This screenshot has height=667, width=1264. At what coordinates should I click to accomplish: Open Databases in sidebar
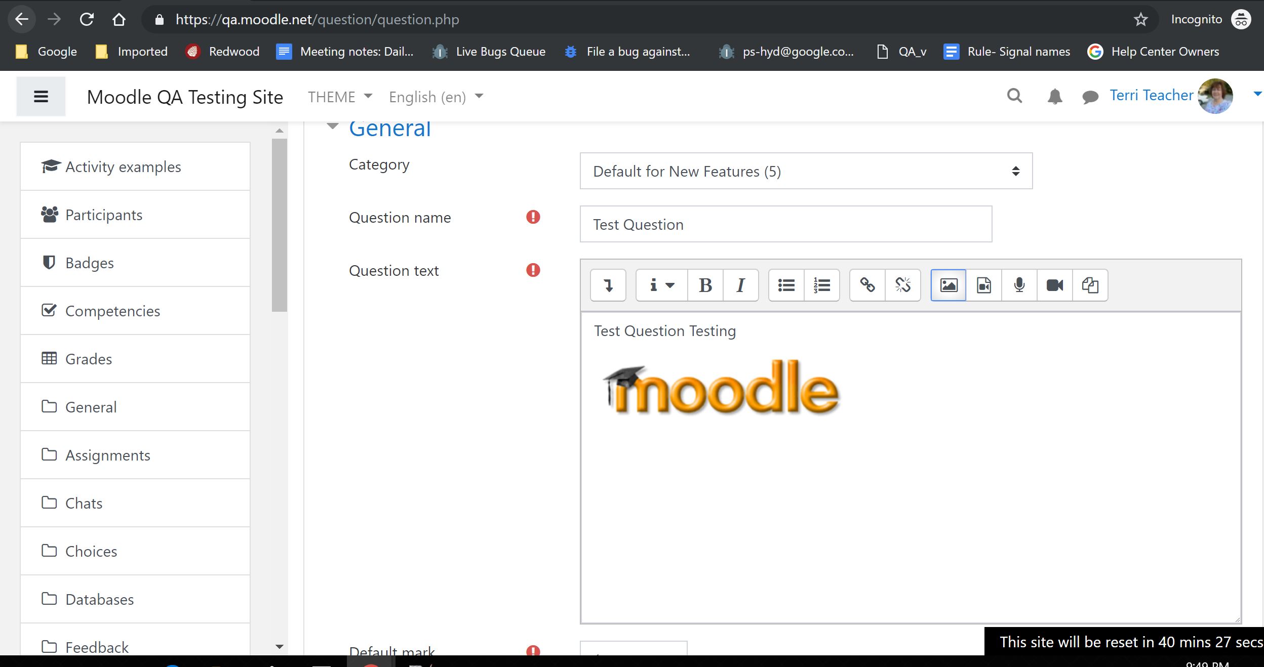[x=135, y=599]
